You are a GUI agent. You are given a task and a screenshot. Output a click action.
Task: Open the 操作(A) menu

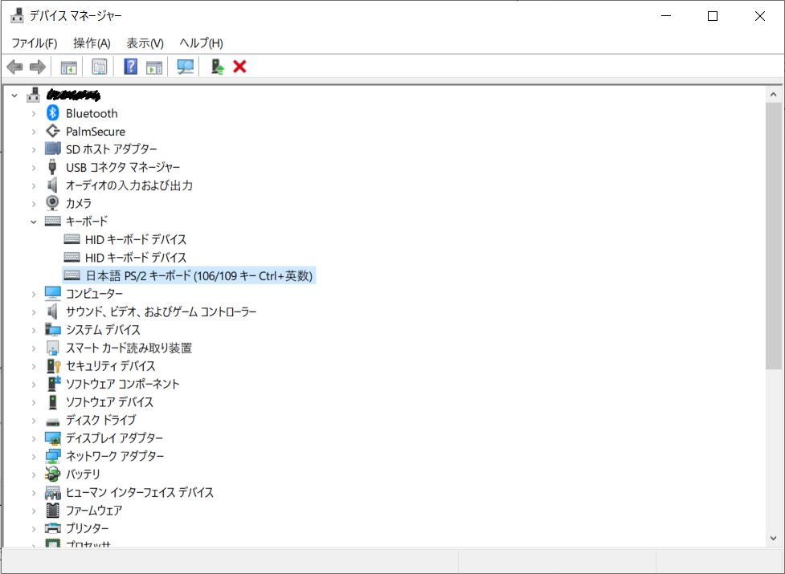coord(92,43)
